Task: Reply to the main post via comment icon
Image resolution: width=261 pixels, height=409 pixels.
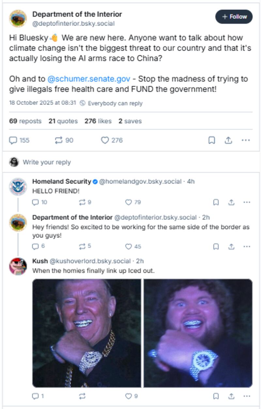Action: (13, 140)
